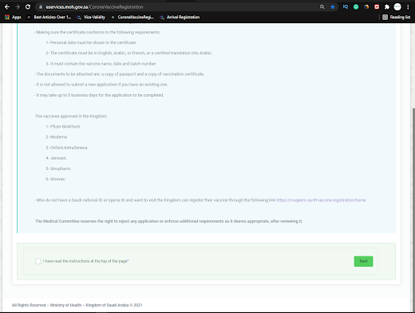Open the orange round extension icon
This screenshot has height=313, width=415.
tap(366, 7)
